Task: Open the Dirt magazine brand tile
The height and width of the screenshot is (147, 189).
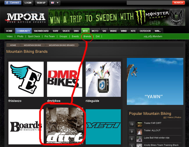Action: pos(65,127)
